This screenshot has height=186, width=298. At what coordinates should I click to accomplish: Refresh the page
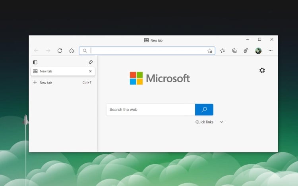tap(60, 51)
